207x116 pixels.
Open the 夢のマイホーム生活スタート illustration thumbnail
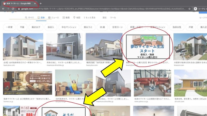tap(148, 47)
